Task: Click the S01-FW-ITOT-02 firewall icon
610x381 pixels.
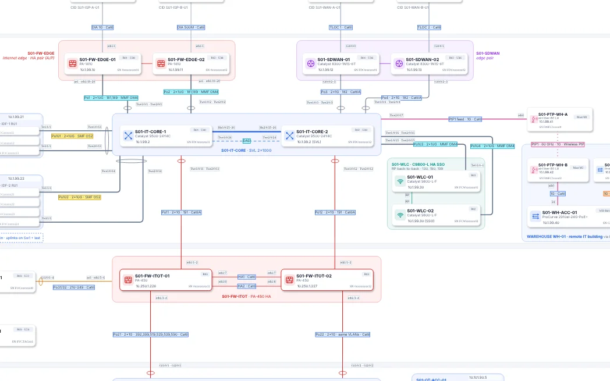Action: tap(289, 280)
